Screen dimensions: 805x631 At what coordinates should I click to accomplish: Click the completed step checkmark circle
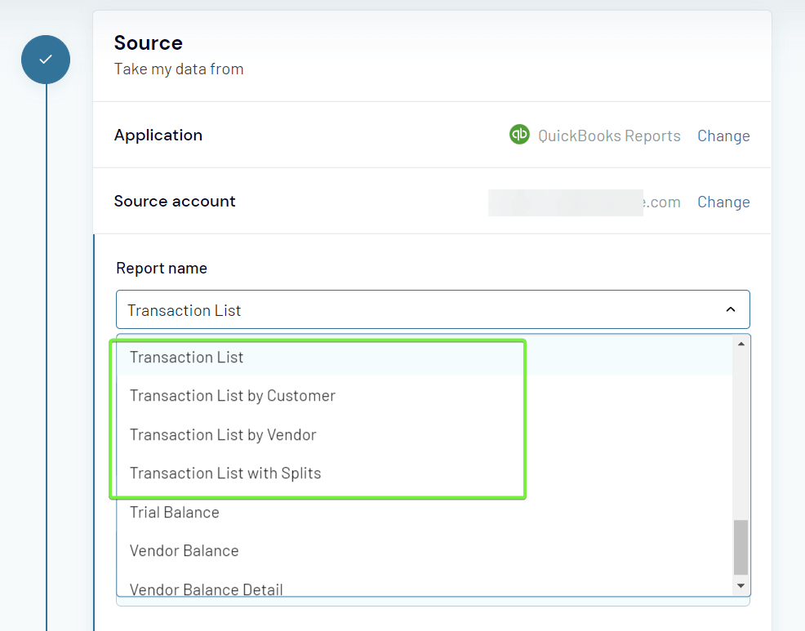pyautogui.click(x=46, y=60)
